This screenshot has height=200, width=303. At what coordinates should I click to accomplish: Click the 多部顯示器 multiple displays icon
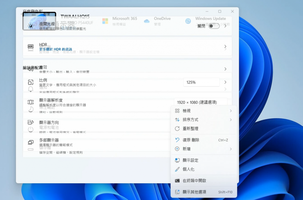pyautogui.click(x=30, y=142)
